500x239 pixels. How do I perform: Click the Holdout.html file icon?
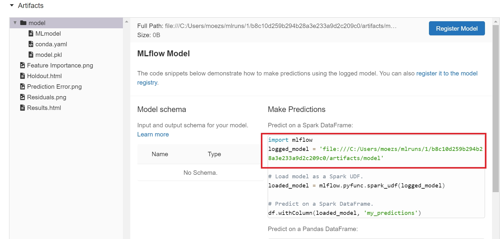click(22, 76)
